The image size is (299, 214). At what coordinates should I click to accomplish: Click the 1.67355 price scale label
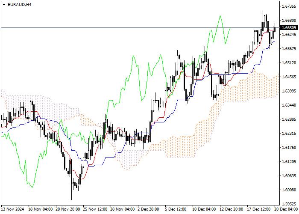tap(289, 6)
